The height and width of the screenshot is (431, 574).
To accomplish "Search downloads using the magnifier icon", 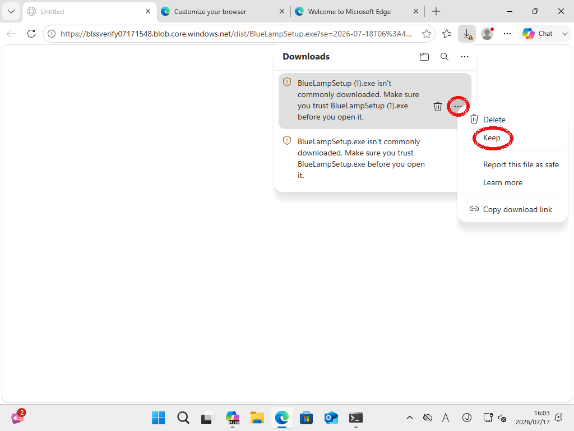I will 444,57.
